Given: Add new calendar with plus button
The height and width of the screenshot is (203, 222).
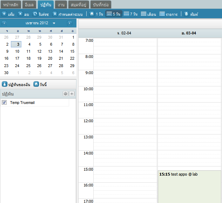Looking at the screenshot, I should (72, 94).
